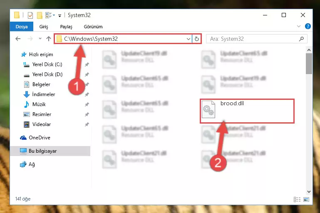Click pin icon next to Yerel Disk (C:)

click(87, 64)
